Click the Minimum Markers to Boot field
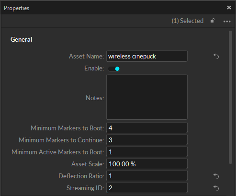Screen dimensions: 236x196 147,128
